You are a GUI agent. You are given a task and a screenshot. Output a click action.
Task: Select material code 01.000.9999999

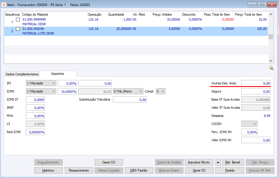[34, 19]
